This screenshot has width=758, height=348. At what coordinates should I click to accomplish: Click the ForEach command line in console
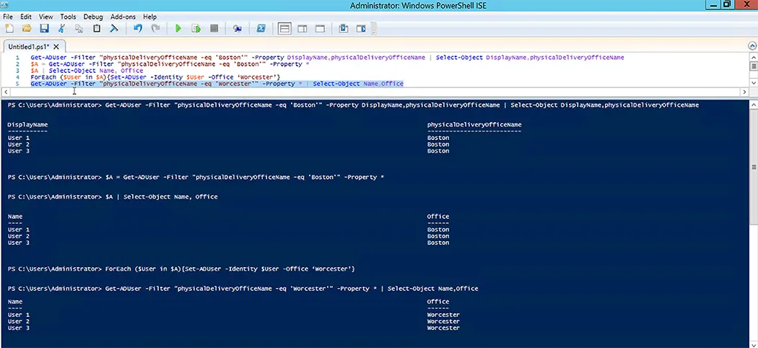(230, 269)
